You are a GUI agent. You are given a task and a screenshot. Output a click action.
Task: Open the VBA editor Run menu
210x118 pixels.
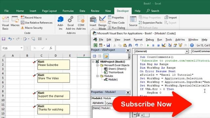pos(159,40)
